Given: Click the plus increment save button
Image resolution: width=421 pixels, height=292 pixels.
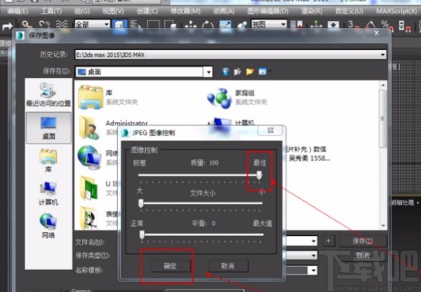Looking at the screenshot, I should pyautogui.click(x=328, y=241).
